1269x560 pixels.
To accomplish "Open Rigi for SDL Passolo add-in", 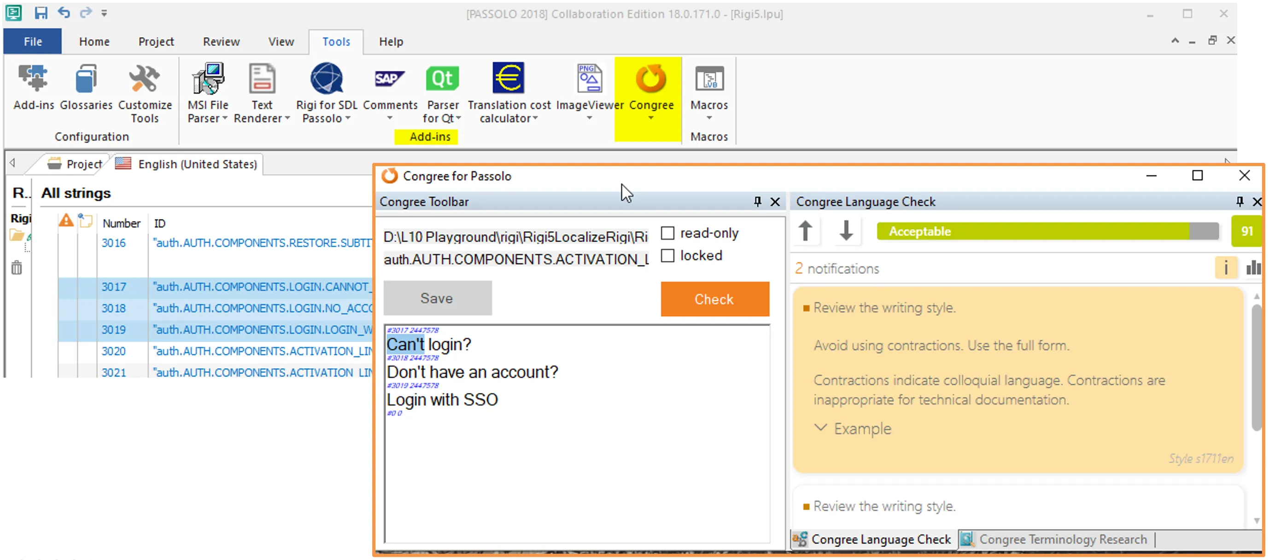I will 327,93.
